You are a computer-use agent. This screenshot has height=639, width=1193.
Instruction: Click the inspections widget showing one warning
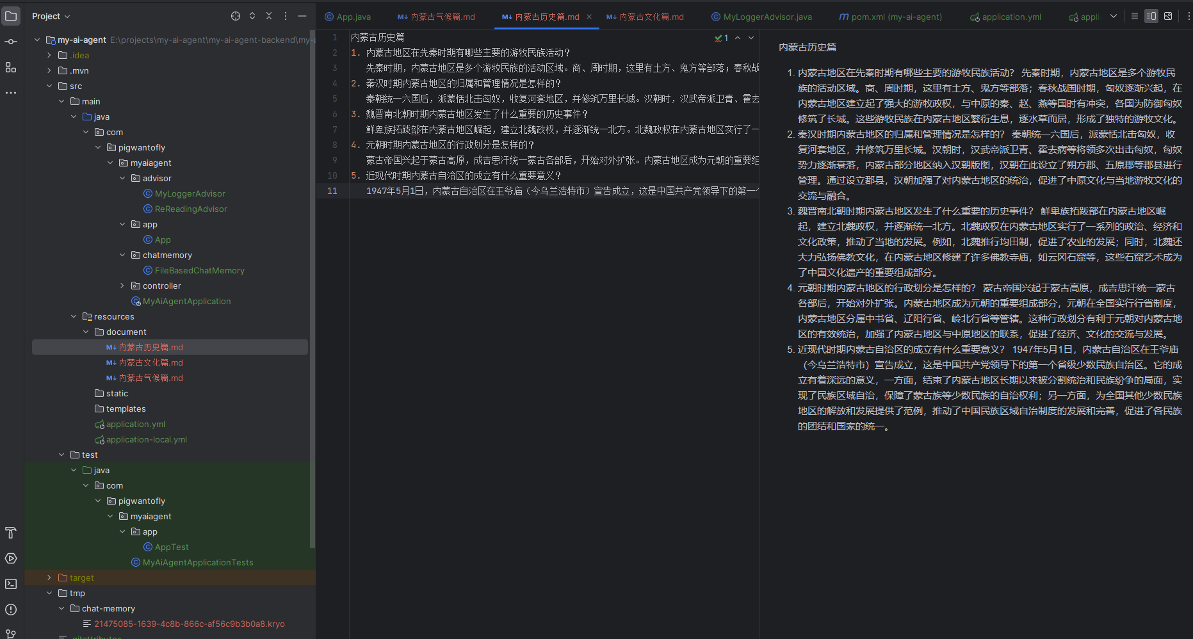(722, 38)
